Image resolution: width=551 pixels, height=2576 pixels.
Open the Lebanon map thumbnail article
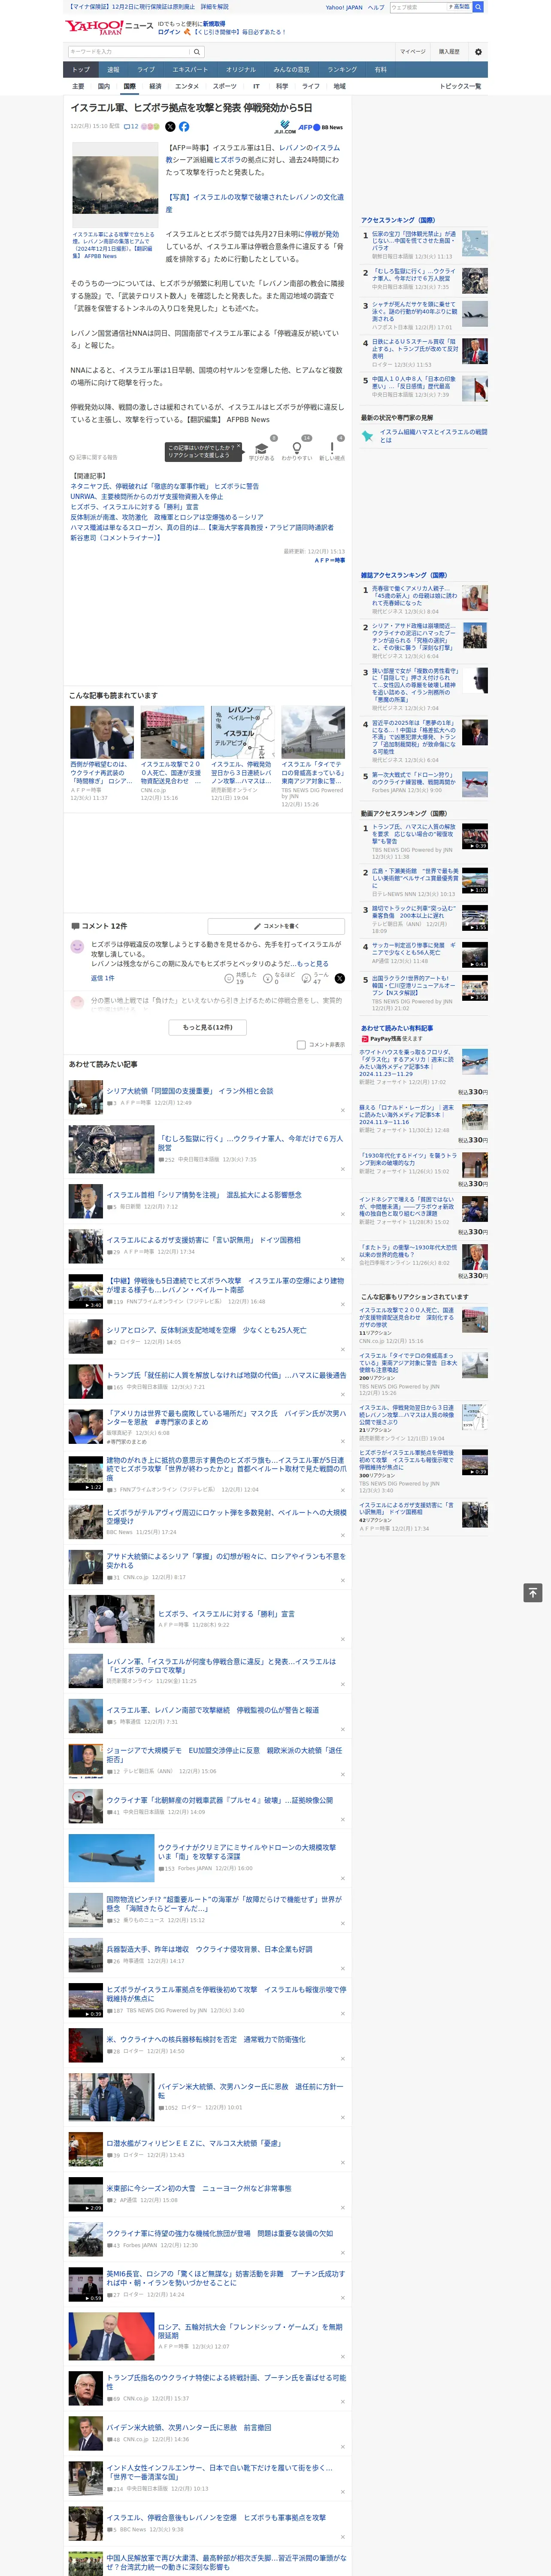(x=243, y=733)
